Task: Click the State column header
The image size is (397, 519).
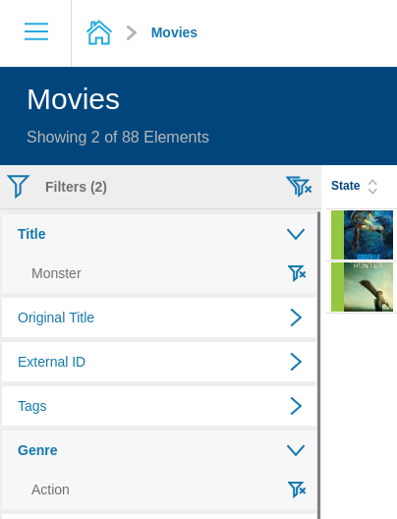Action: pyautogui.click(x=345, y=186)
